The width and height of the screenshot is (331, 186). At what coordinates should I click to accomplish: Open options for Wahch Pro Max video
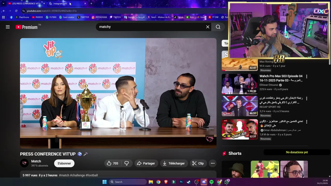click(x=307, y=76)
